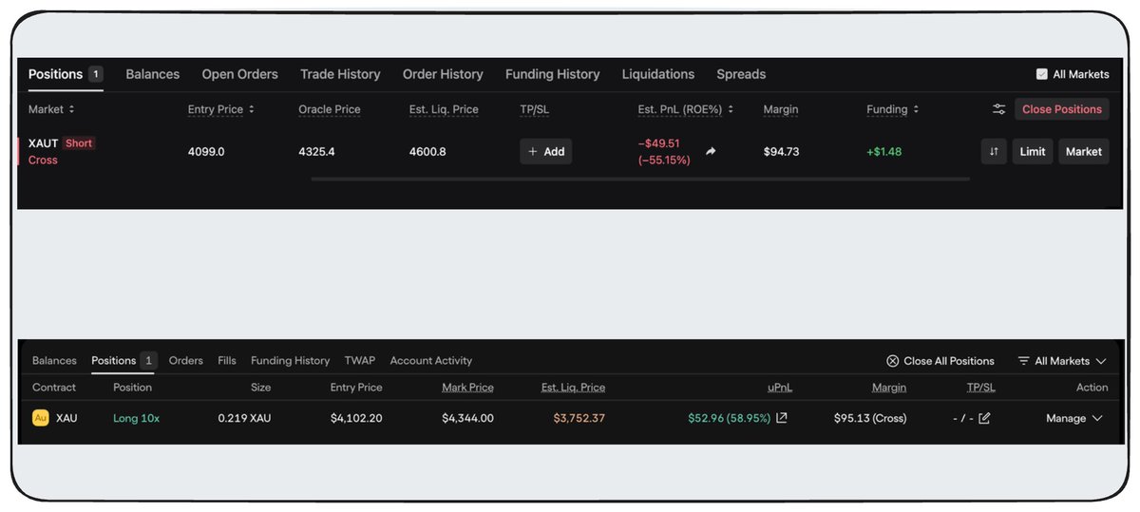
Task: Expand the Manage dropdown for XAU
Action: click(x=1073, y=418)
